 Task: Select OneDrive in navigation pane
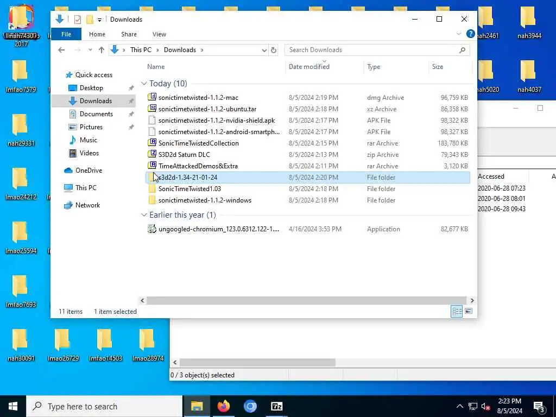pyautogui.click(x=89, y=170)
